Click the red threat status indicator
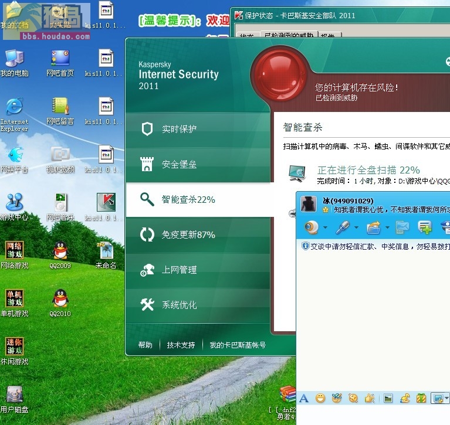This screenshot has height=425, width=450. point(279,75)
